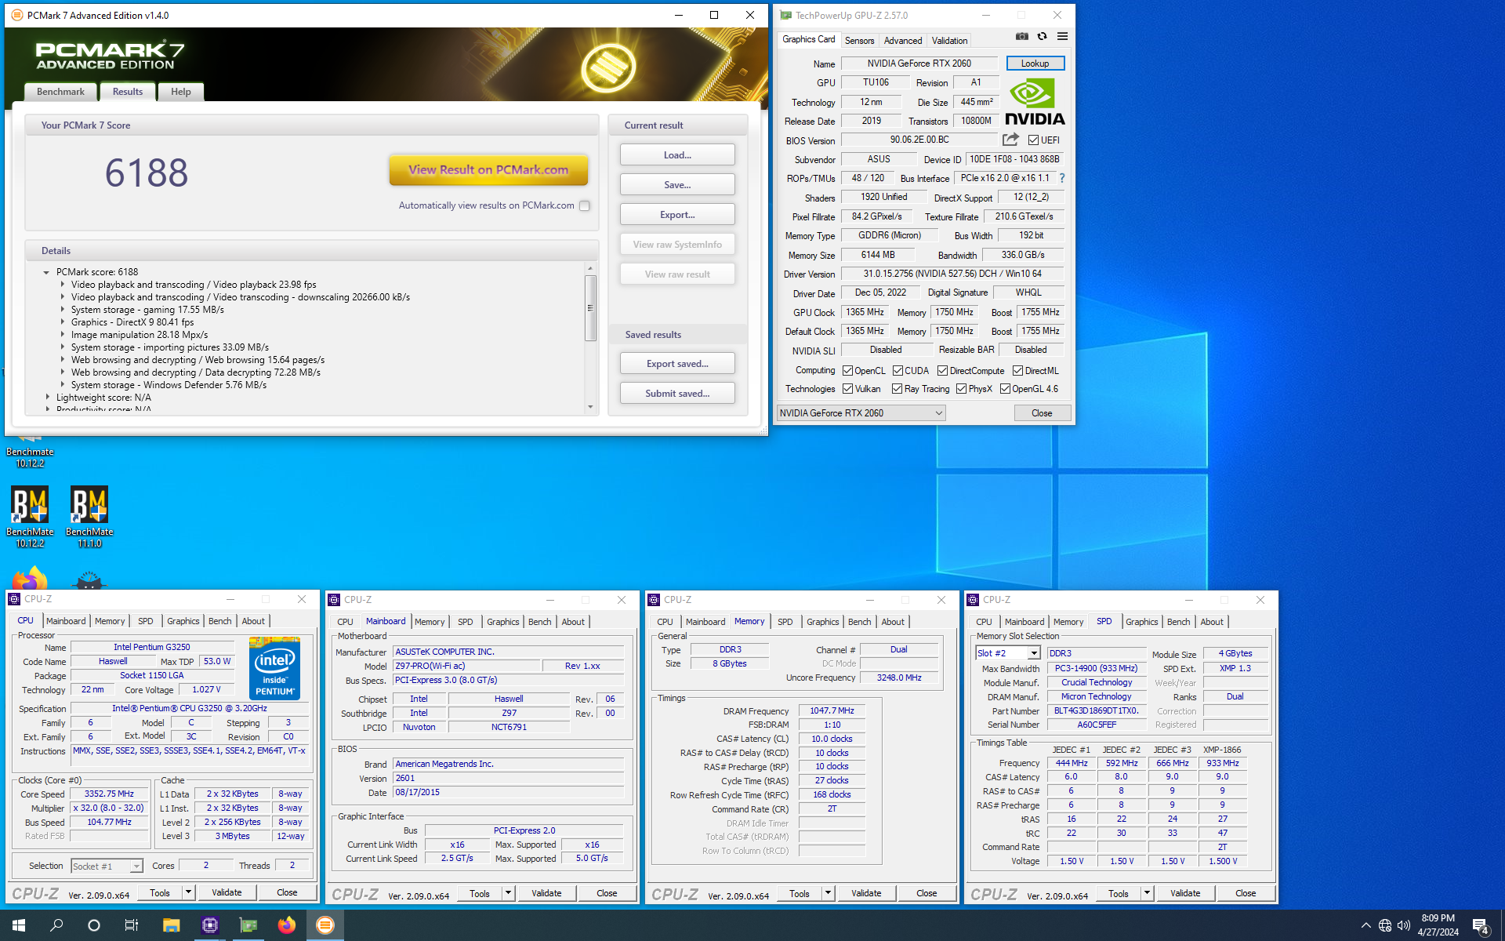Toggle the Ray Tracing checkbox
Viewport: 1505px width, 941px height.
point(897,389)
